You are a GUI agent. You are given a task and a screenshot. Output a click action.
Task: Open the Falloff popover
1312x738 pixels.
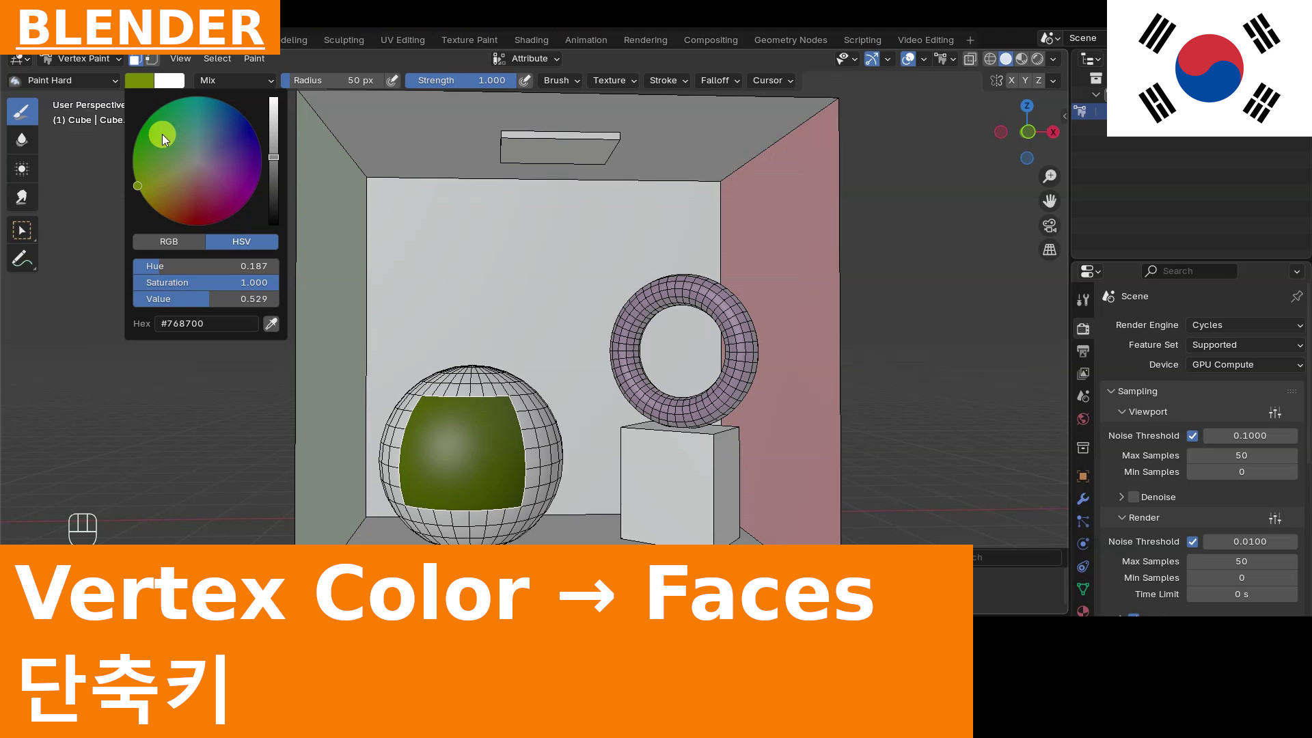[720, 81]
